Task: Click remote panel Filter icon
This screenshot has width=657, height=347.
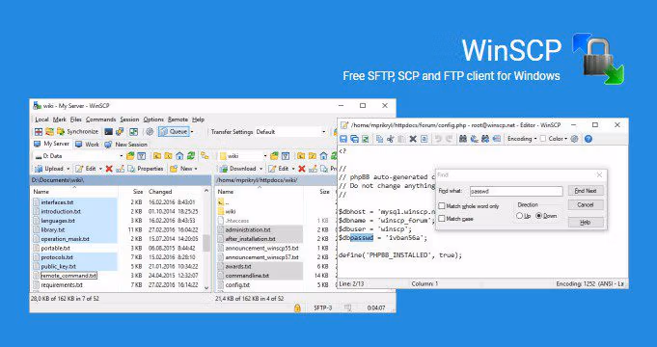Action: pos(286,156)
